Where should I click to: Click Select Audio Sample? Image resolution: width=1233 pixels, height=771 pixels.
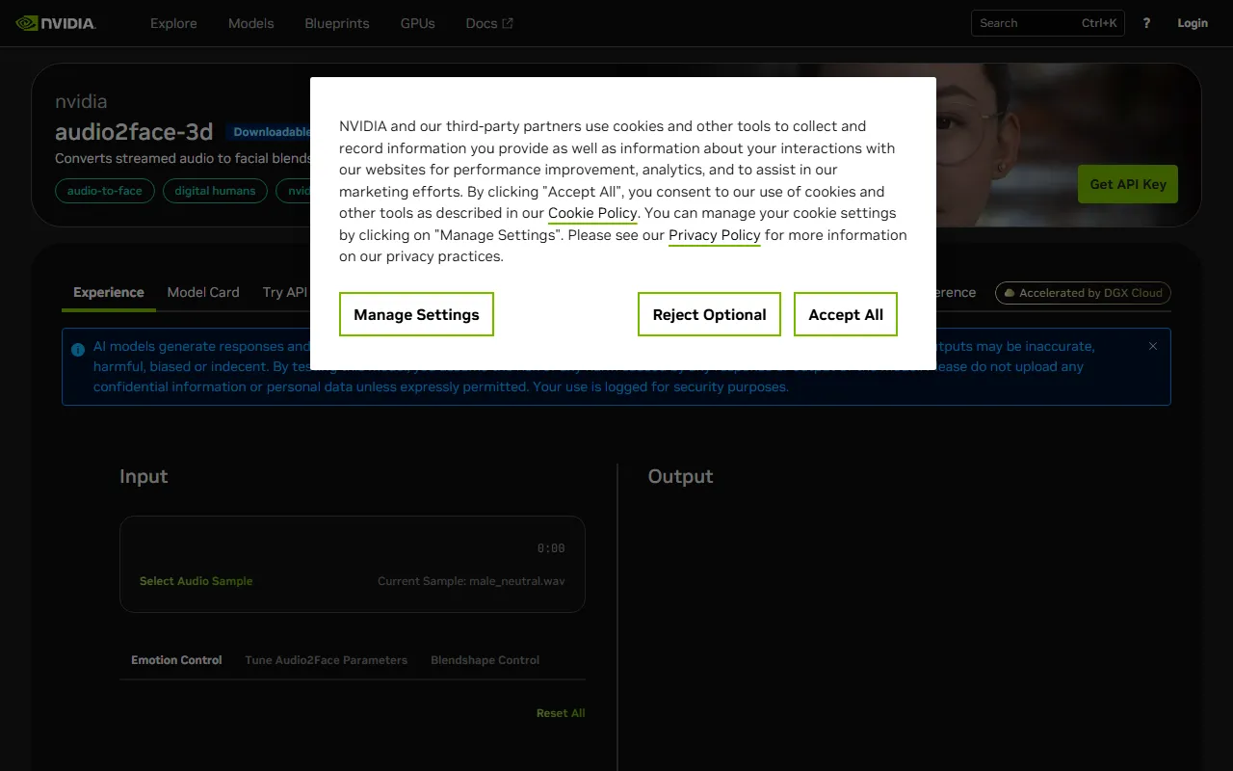tap(196, 581)
